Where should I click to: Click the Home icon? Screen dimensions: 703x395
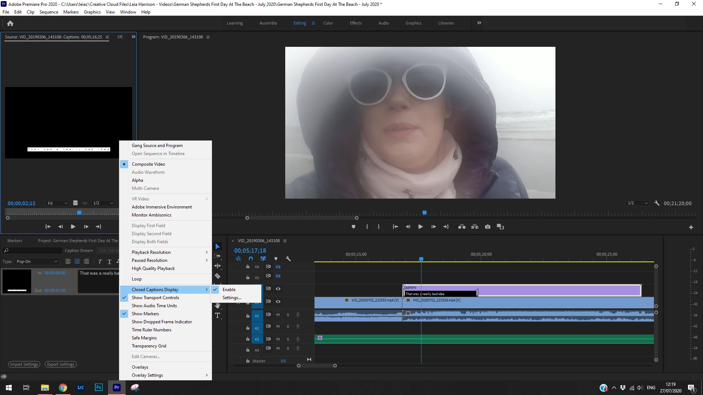pyautogui.click(x=10, y=23)
